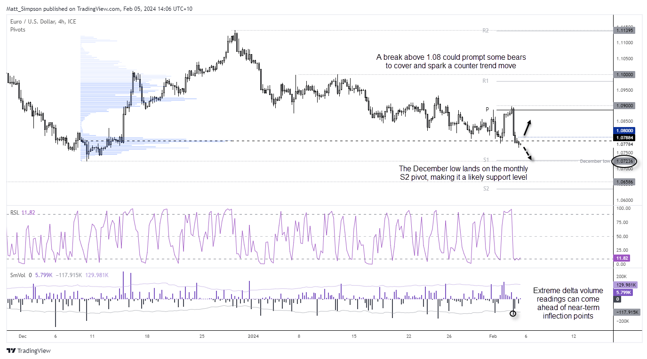
Task: Click the Pivots indicator legend
Action: coord(18,30)
